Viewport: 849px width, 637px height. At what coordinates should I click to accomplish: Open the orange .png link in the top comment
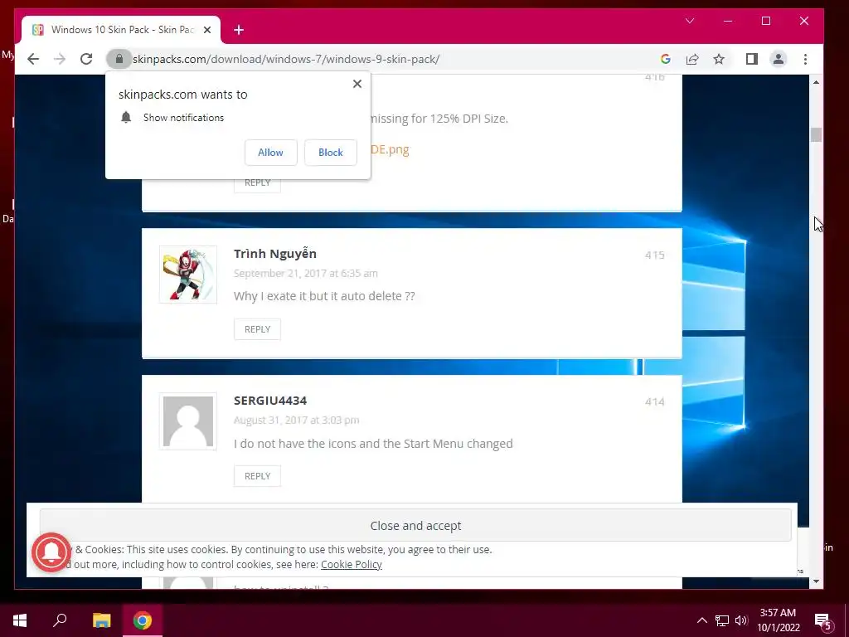coord(390,149)
